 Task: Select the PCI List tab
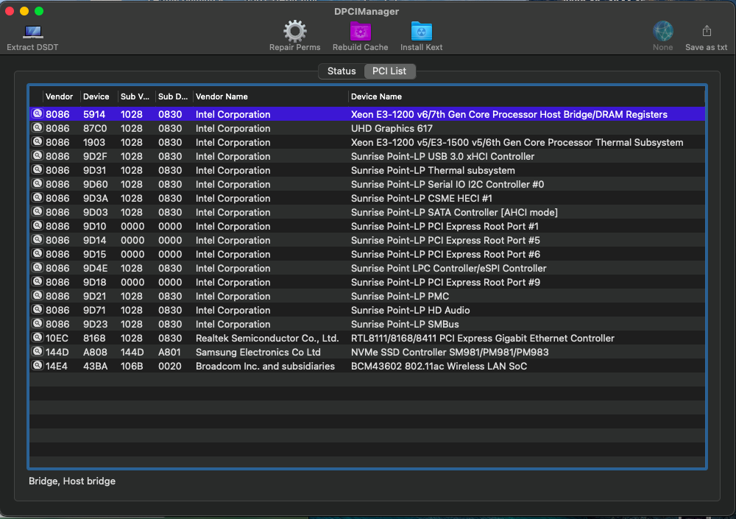(x=389, y=71)
